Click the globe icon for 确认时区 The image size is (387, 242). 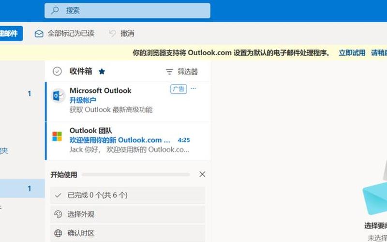[x=58, y=233]
